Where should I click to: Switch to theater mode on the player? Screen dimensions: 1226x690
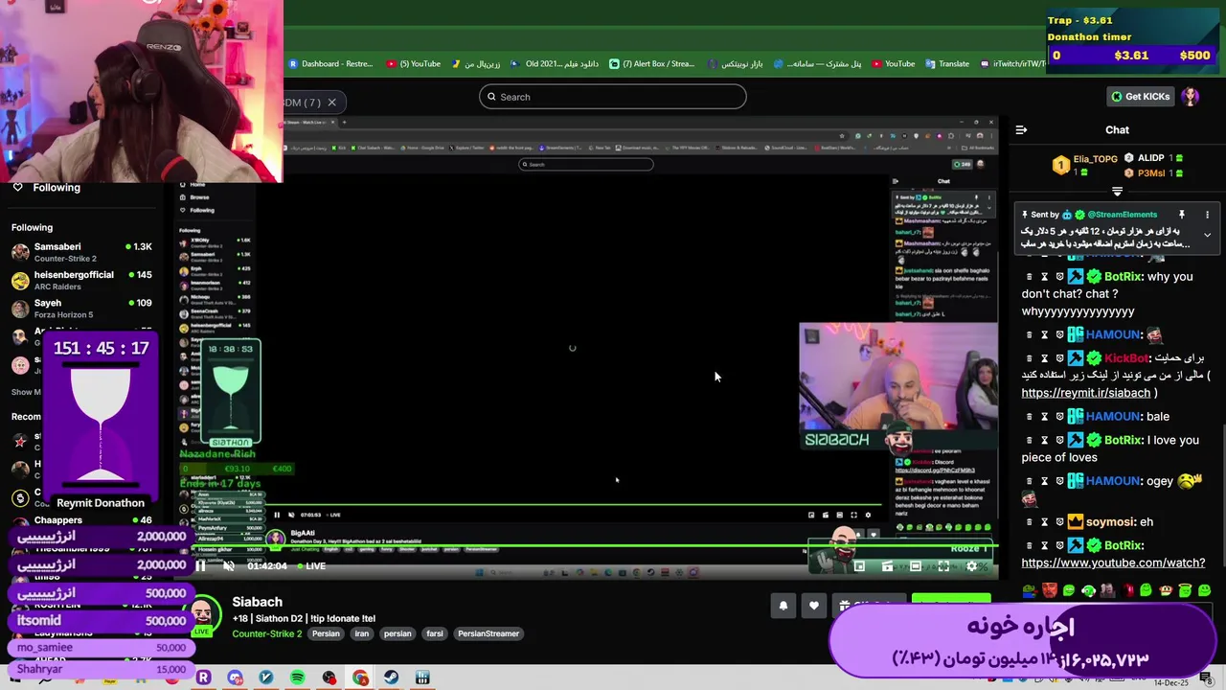tap(916, 566)
